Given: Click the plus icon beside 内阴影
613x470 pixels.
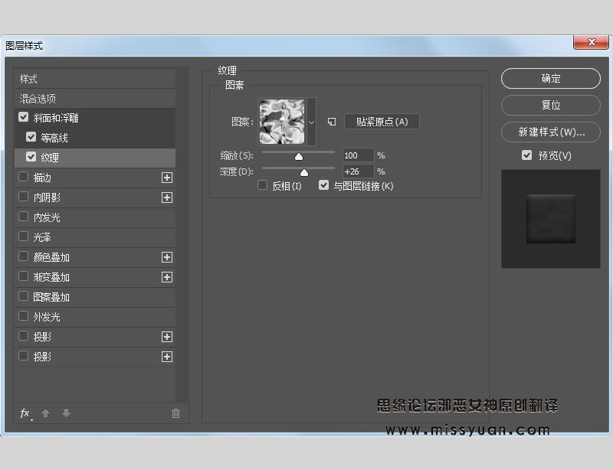Looking at the screenshot, I should pyautogui.click(x=167, y=197).
